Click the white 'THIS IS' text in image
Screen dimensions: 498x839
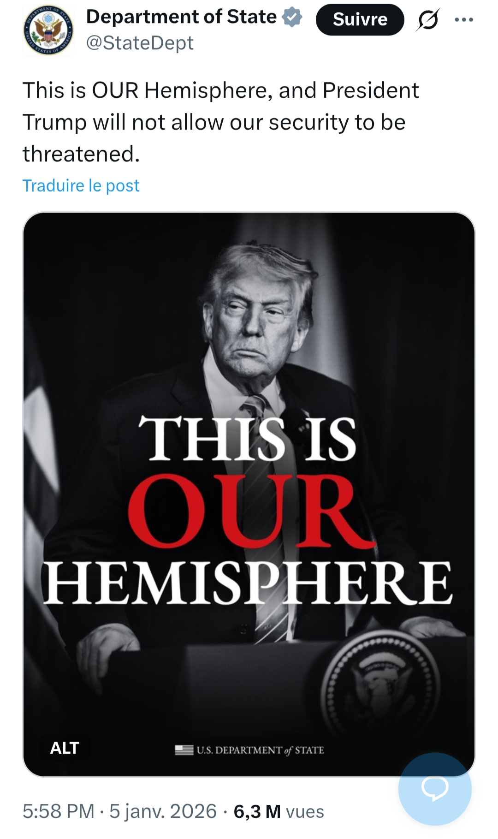coord(248,438)
